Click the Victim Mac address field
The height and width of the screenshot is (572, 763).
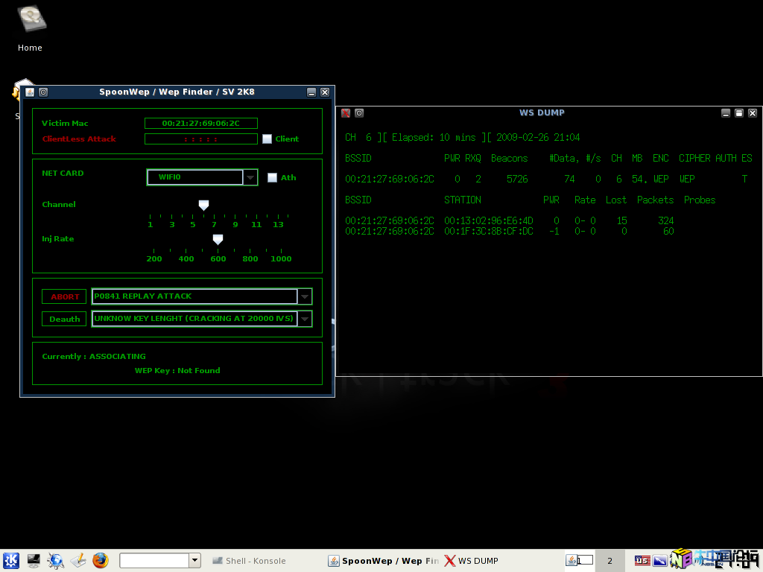tap(200, 124)
